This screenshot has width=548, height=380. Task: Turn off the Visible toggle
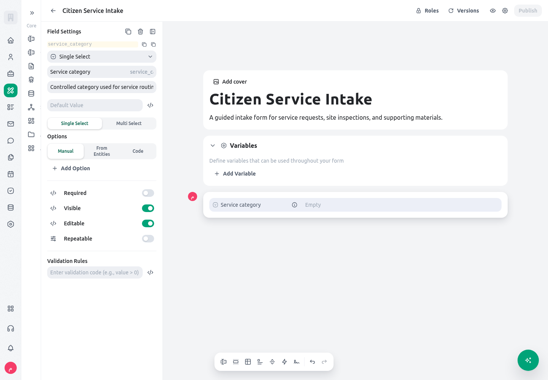click(148, 208)
